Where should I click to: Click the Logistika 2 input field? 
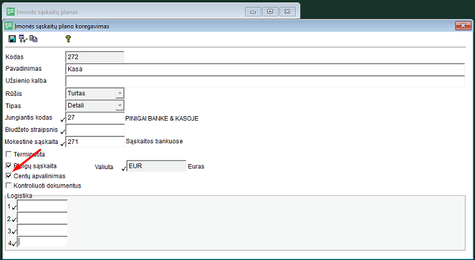pos(42,218)
